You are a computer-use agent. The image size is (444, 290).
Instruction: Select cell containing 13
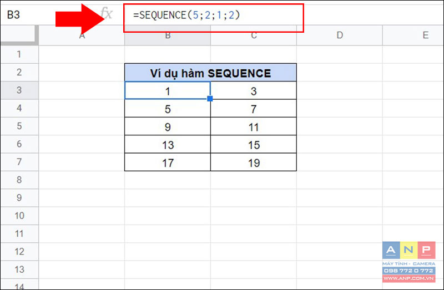click(x=168, y=145)
